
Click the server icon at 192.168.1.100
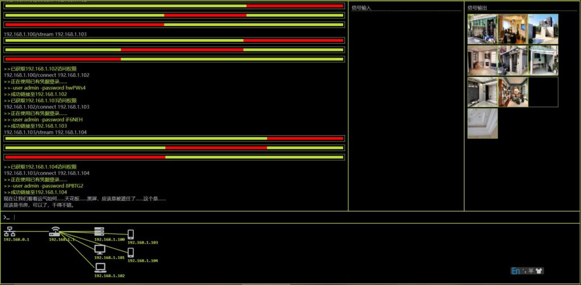(x=100, y=232)
